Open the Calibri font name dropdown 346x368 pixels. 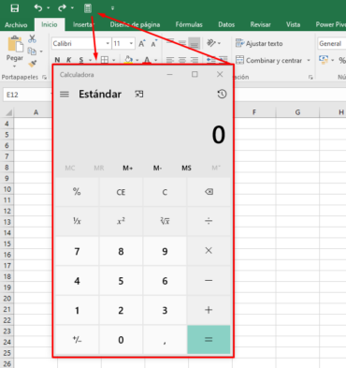point(108,43)
